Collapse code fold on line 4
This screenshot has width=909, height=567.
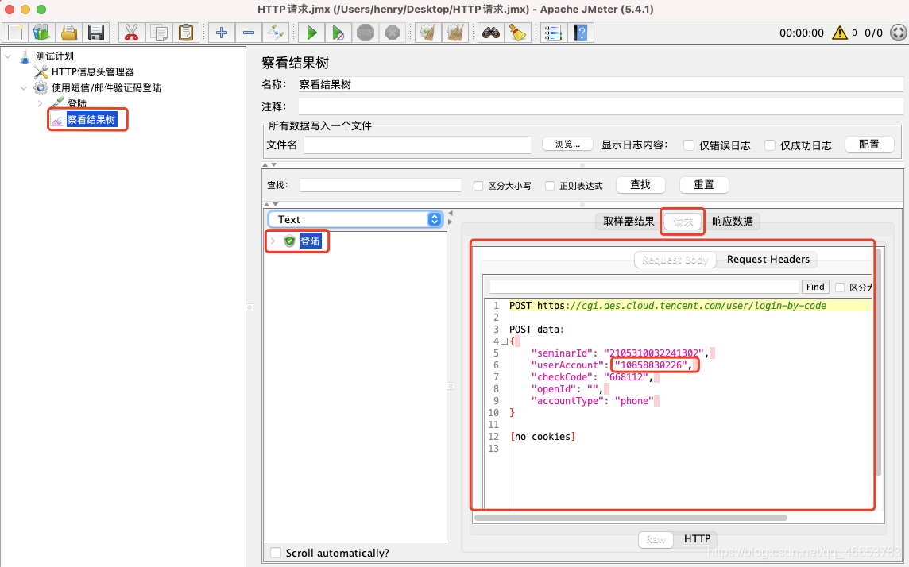(x=504, y=341)
